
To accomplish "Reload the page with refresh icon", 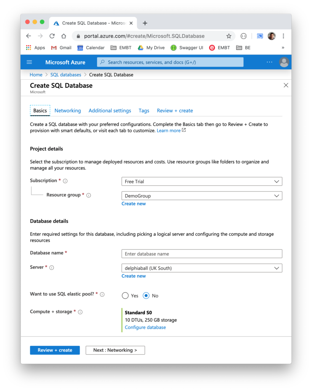I will pyautogui.click(x=52, y=36).
